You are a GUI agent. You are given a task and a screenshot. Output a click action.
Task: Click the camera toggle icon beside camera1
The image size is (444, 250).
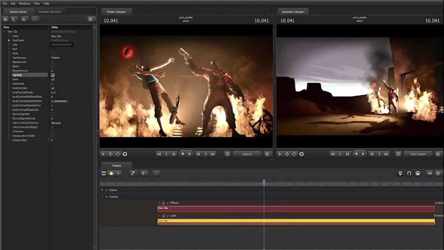pyautogui.click(x=228, y=154)
